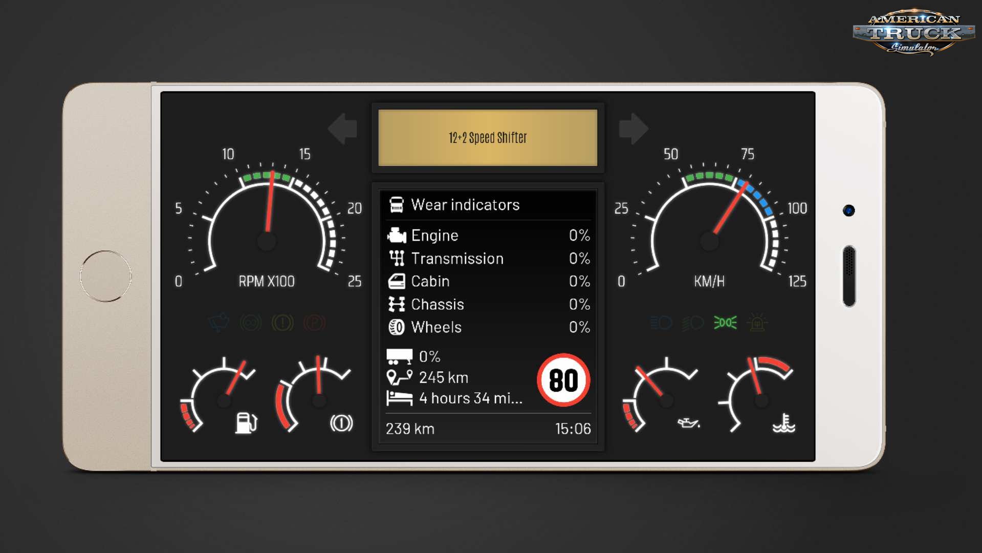Image resolution: width=982 pixels, height=553 pixels.
Task: Click the 245 km route distance text
Action: click(x=444, y=377)
